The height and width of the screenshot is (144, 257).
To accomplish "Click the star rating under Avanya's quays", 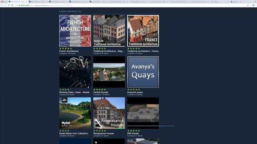I will tap(134, 90).
